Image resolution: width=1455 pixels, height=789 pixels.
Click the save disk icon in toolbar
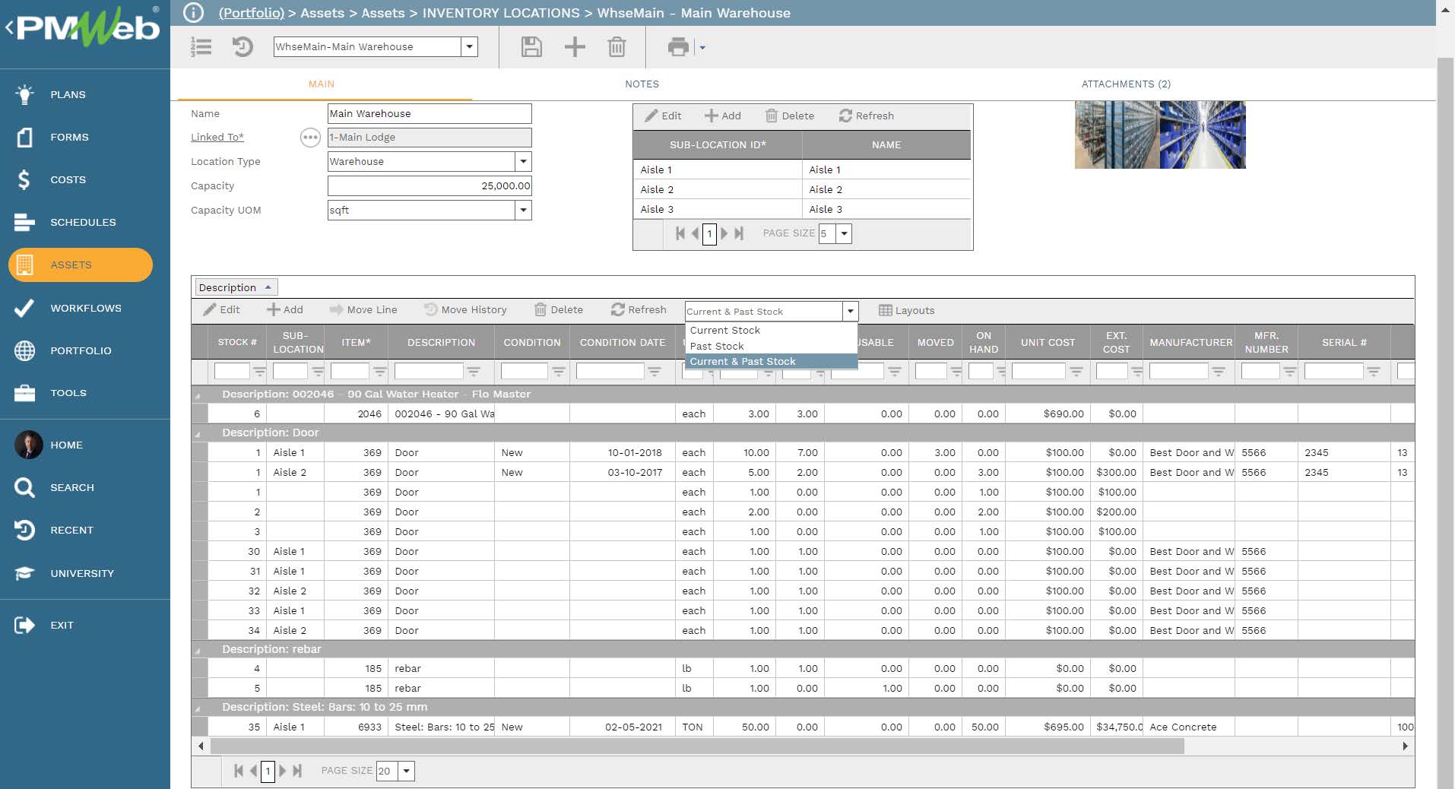tap(531, 47)
